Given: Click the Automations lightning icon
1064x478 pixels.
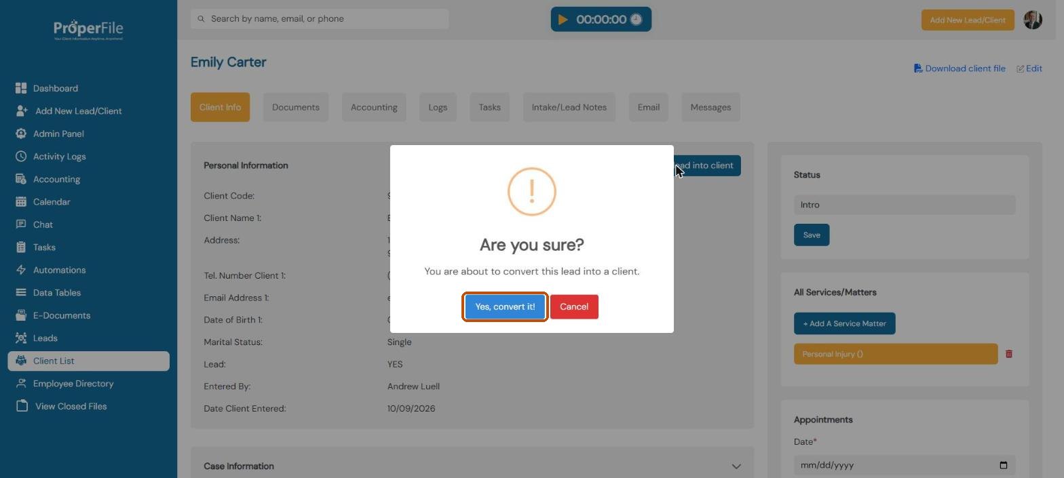Looking at the screenshot, I should pos(21,270).
